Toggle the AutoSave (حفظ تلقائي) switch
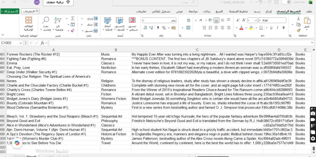Image resolution: width=316 pixels, height=157 pixels. tap(286, 2)
